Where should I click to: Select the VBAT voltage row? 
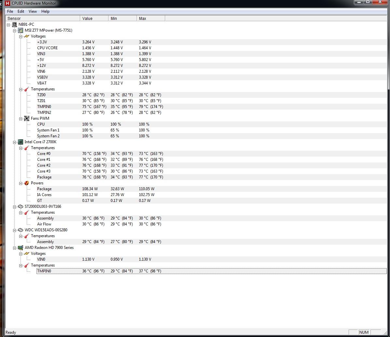click(x=211, y=83)
